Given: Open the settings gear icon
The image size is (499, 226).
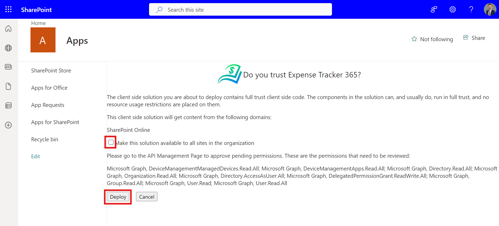Looking at the screenshot, I should point(453,10).
